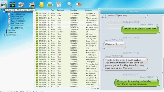164x92 pixels.
Task: Click the All messages panel header
Action: click(132, 11)
